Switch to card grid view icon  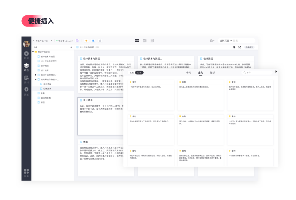pyautogui.click(x=137, y=40)
